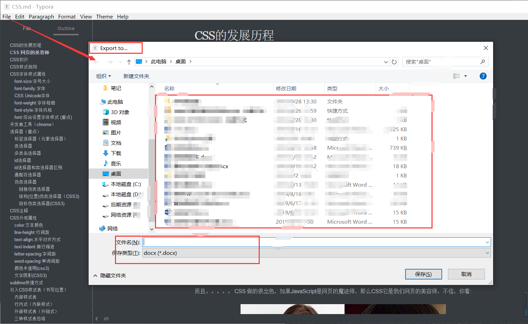Click 此电脑 breadcrumb segment
This screenshot has width=528, height=324.
pos(158,62)
